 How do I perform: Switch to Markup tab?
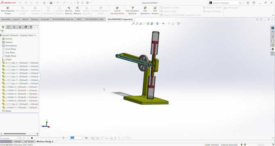pyautogui.click(x=35, y=19)
